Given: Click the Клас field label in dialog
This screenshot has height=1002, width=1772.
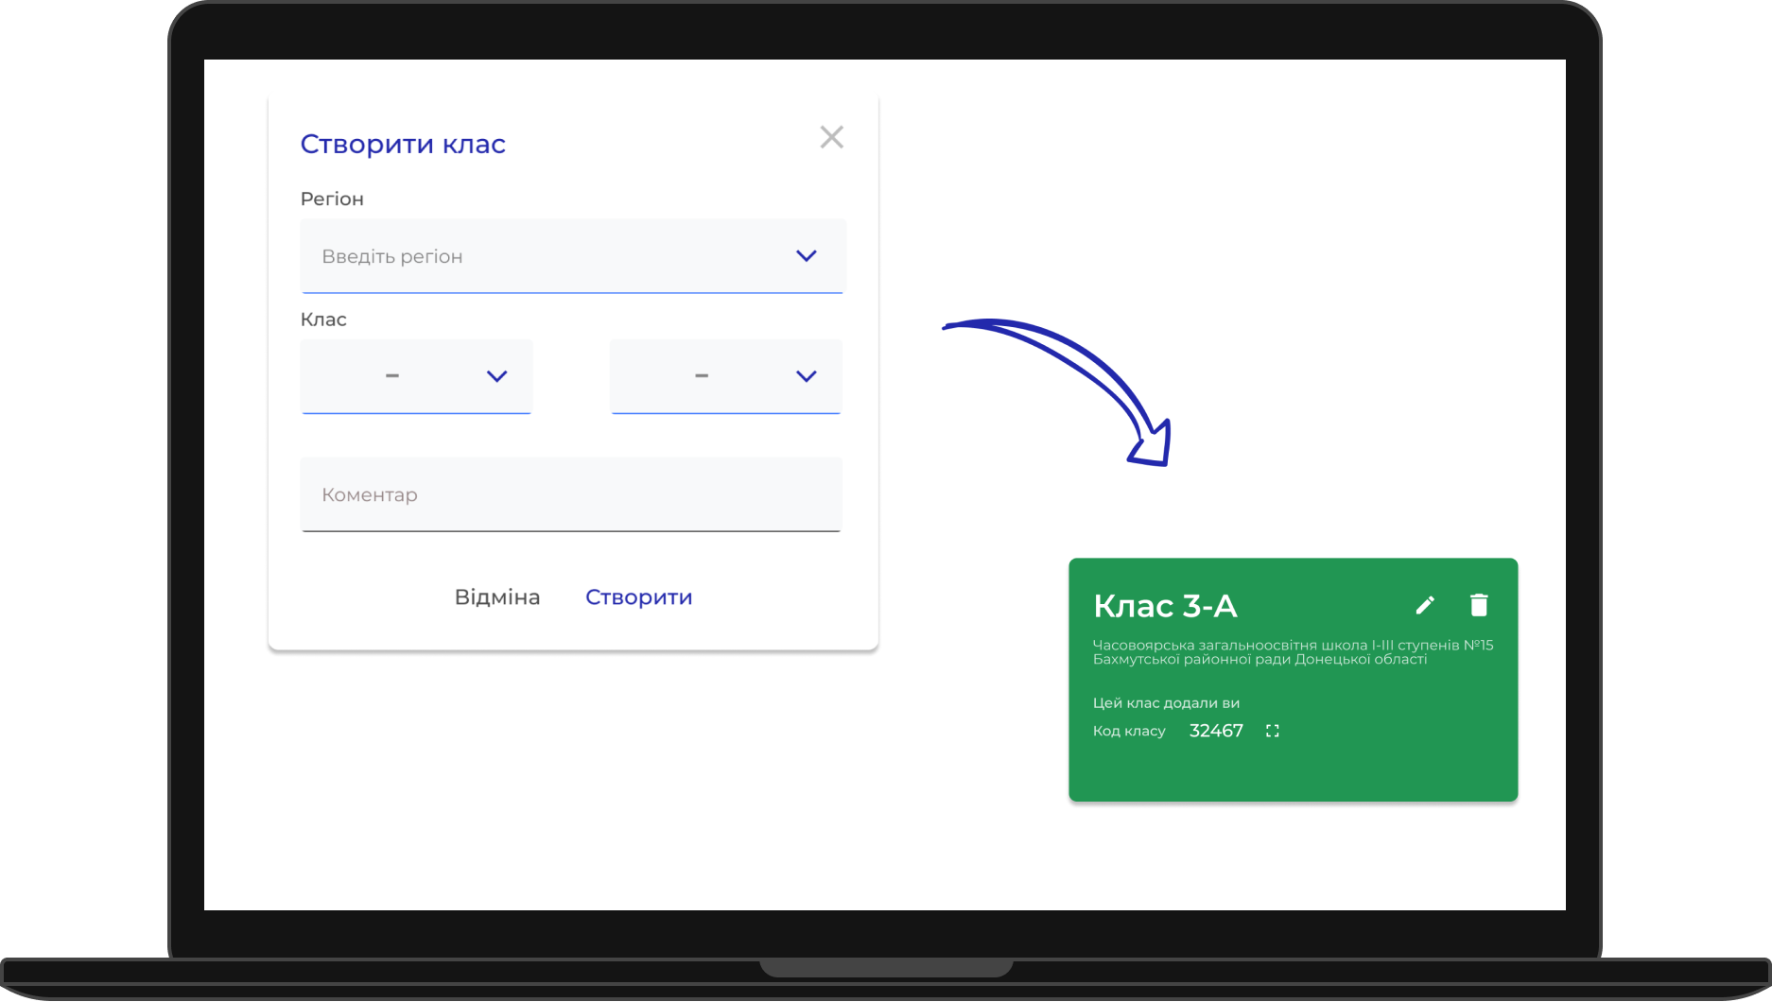Looking at the screenshot, I should pos(323,320).
